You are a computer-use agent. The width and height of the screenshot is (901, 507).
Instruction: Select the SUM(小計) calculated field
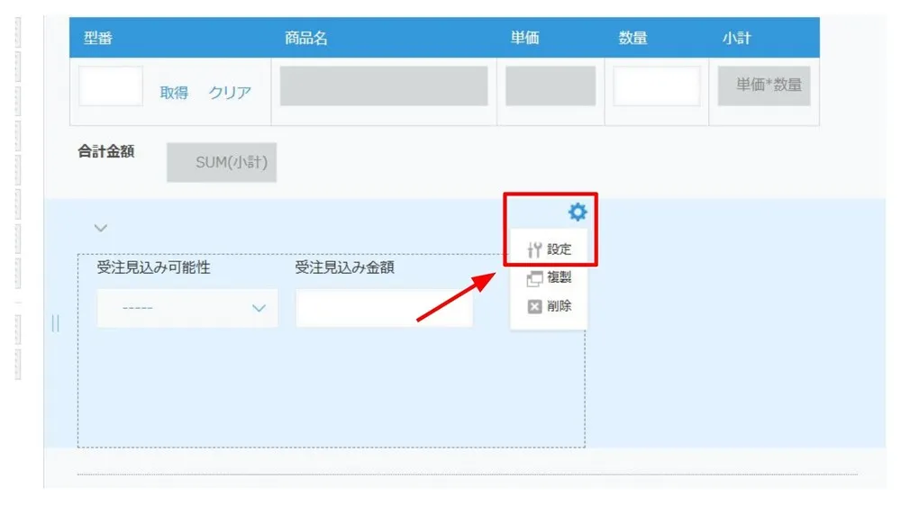[x=222, y=163]
